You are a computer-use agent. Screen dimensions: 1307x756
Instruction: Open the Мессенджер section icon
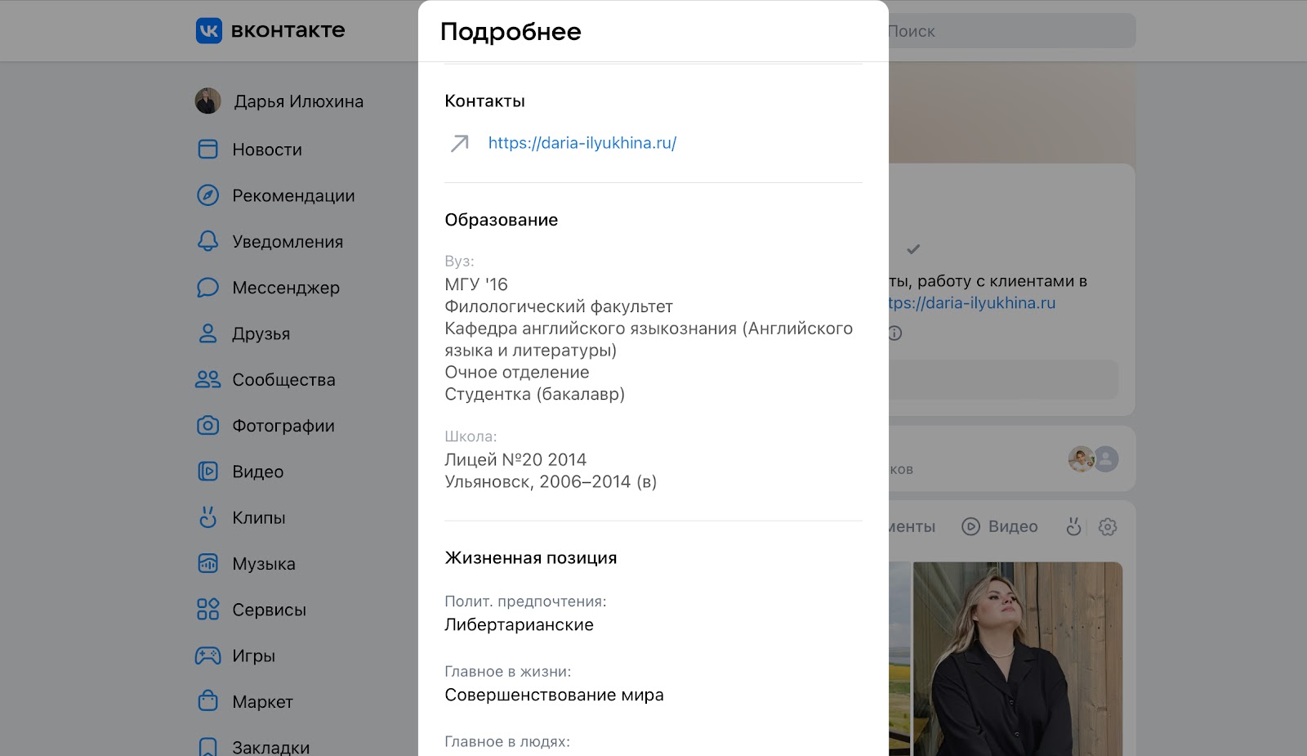[x=207, y=288]
